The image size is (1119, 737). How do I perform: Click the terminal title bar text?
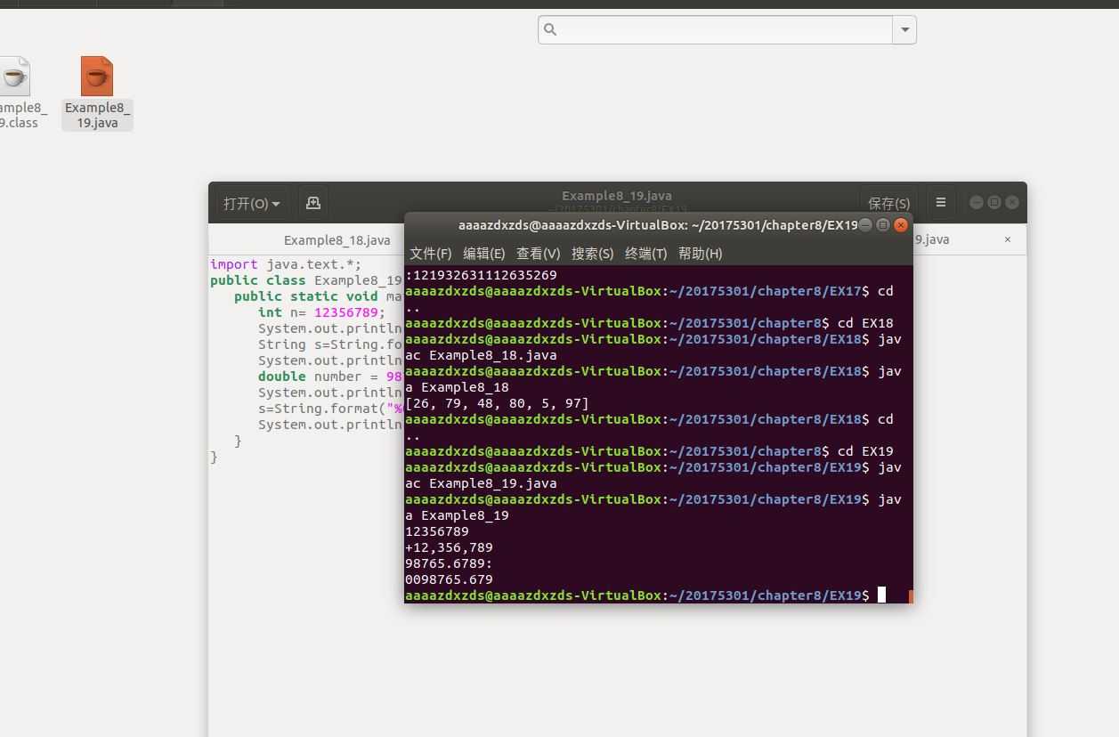(x=658, y=225)
